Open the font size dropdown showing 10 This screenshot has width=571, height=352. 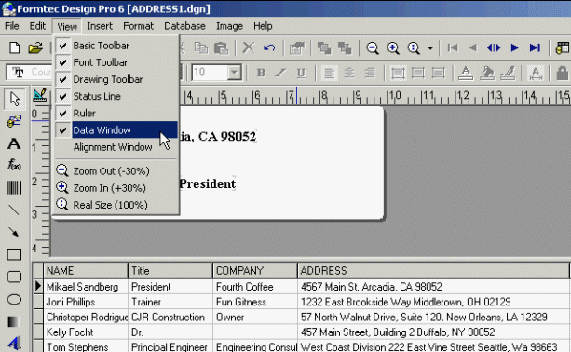coord(234,73)
